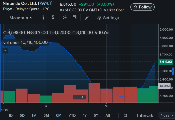The width and height of the screenshot is (175, 120).
Task: Click the Tokyo - Delayed Quote text
Action: [x=21, y=9]
